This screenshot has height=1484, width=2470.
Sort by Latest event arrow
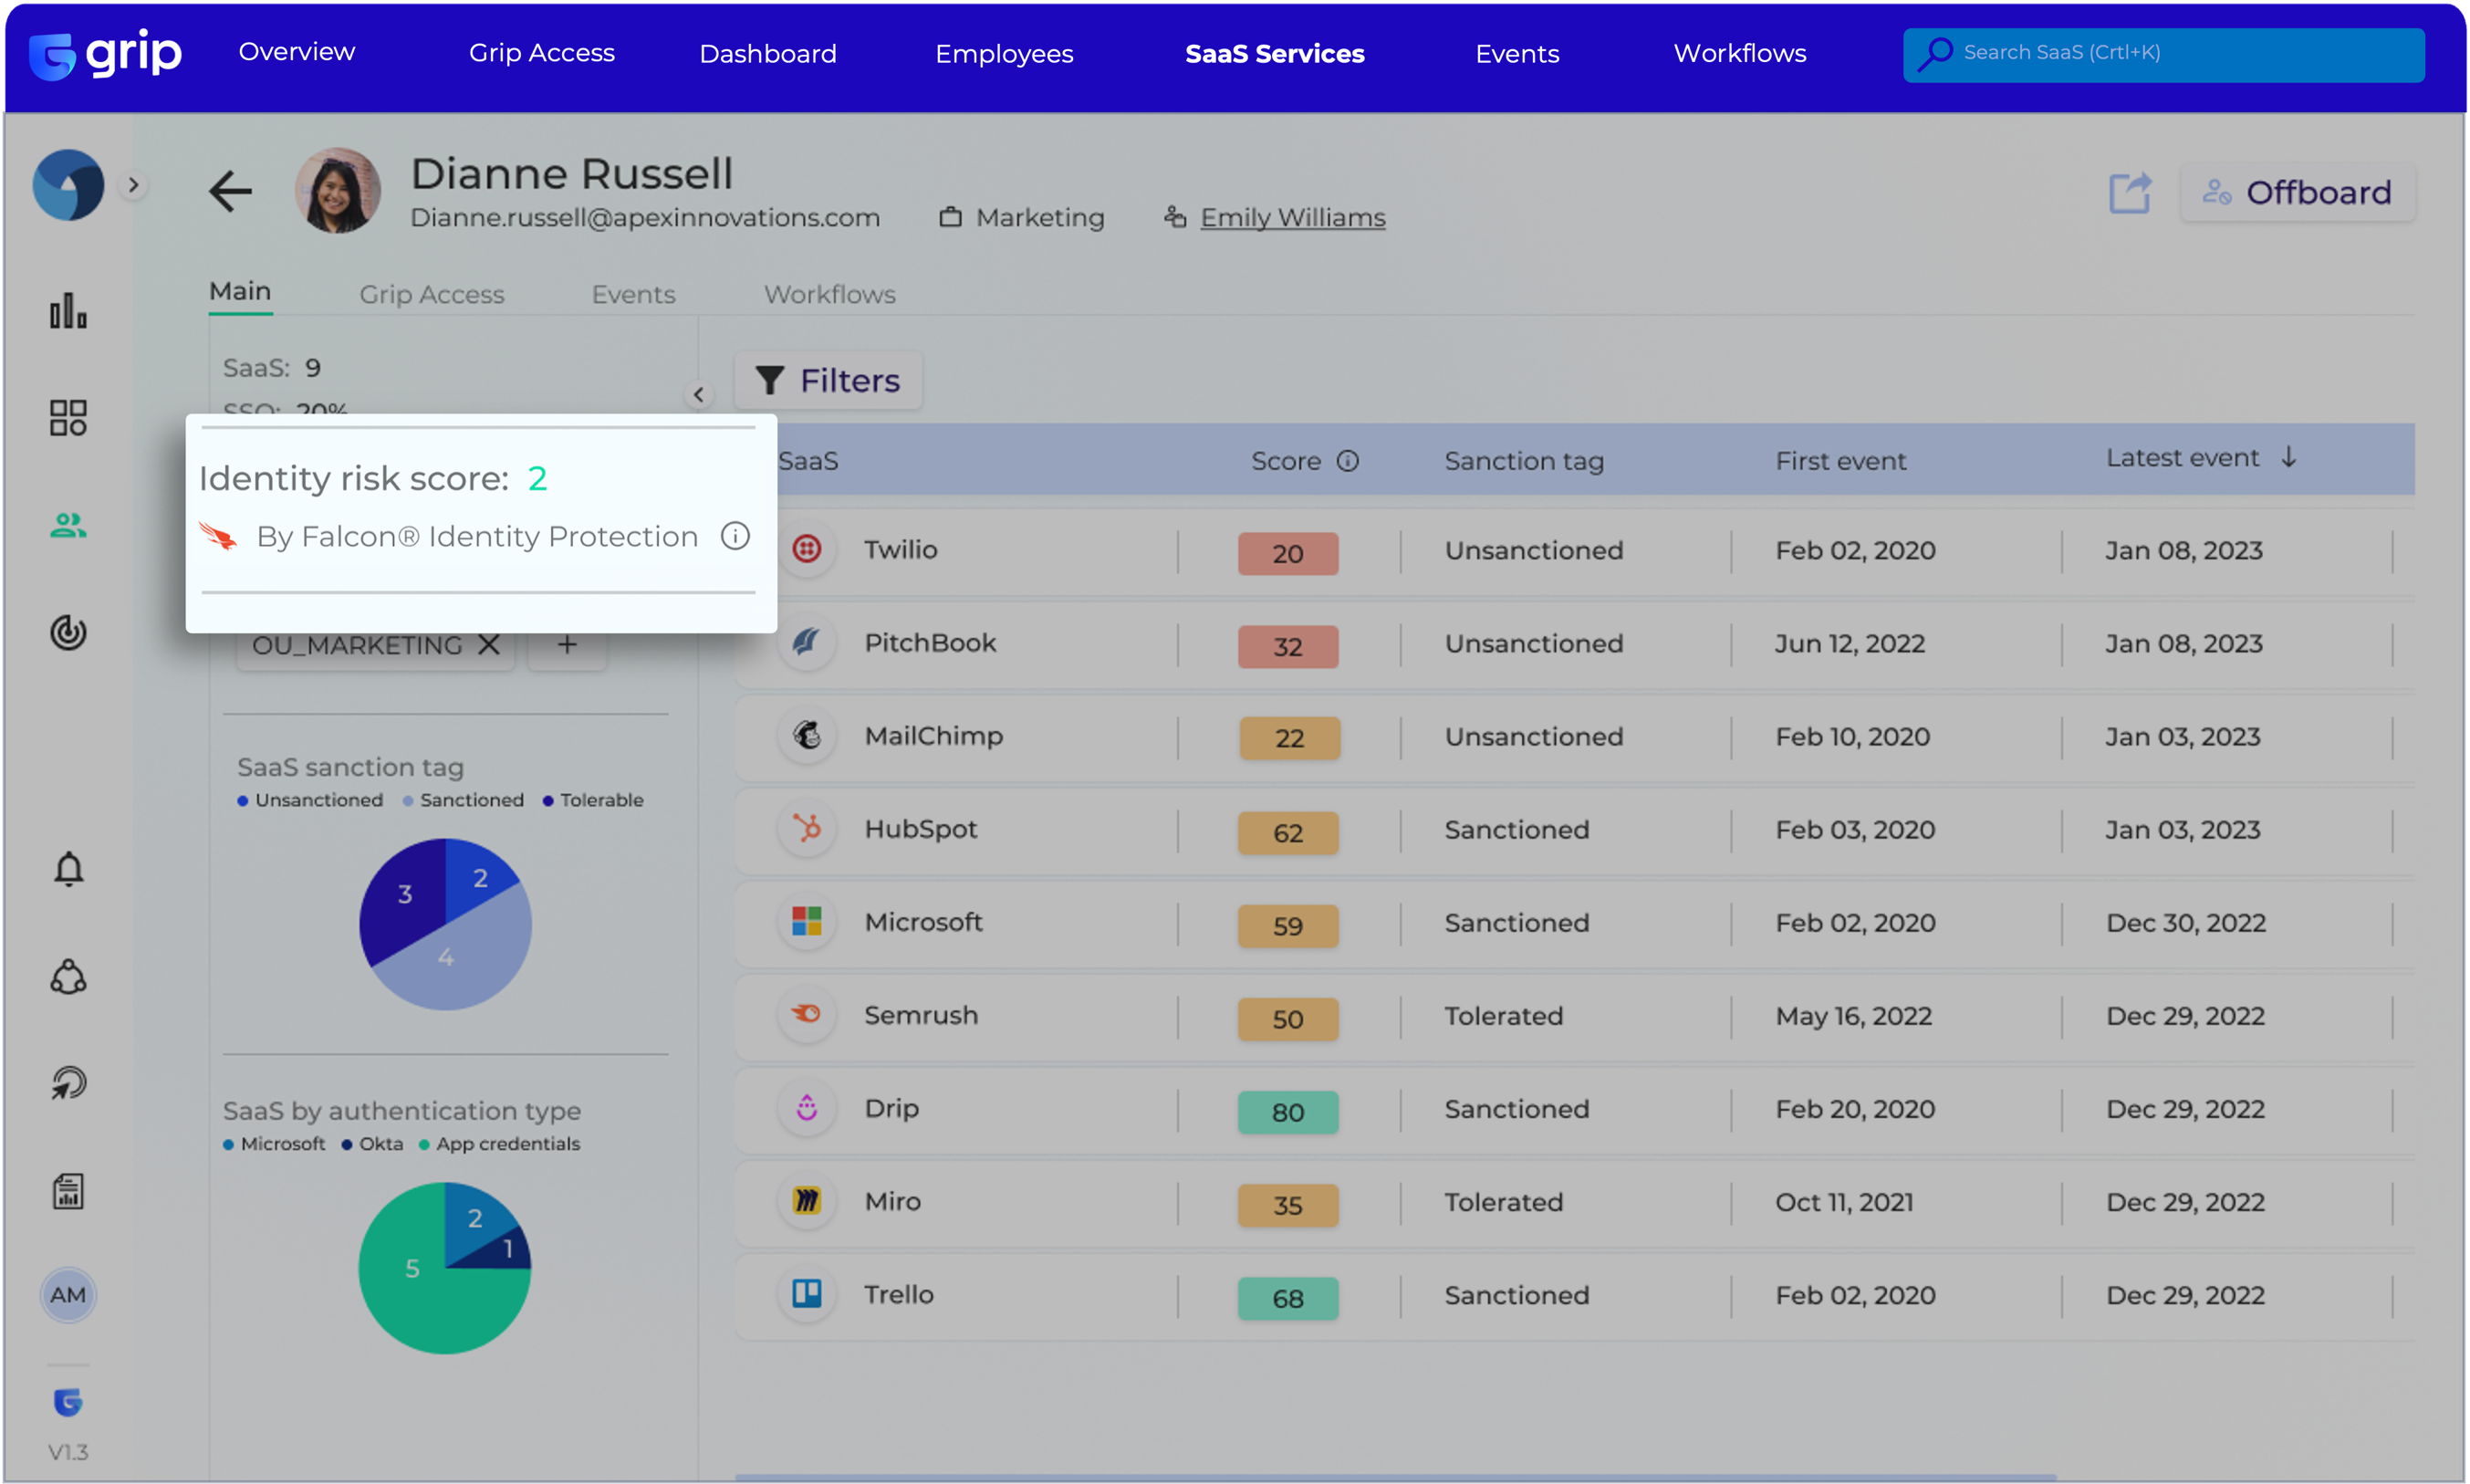click(2289, 457)
